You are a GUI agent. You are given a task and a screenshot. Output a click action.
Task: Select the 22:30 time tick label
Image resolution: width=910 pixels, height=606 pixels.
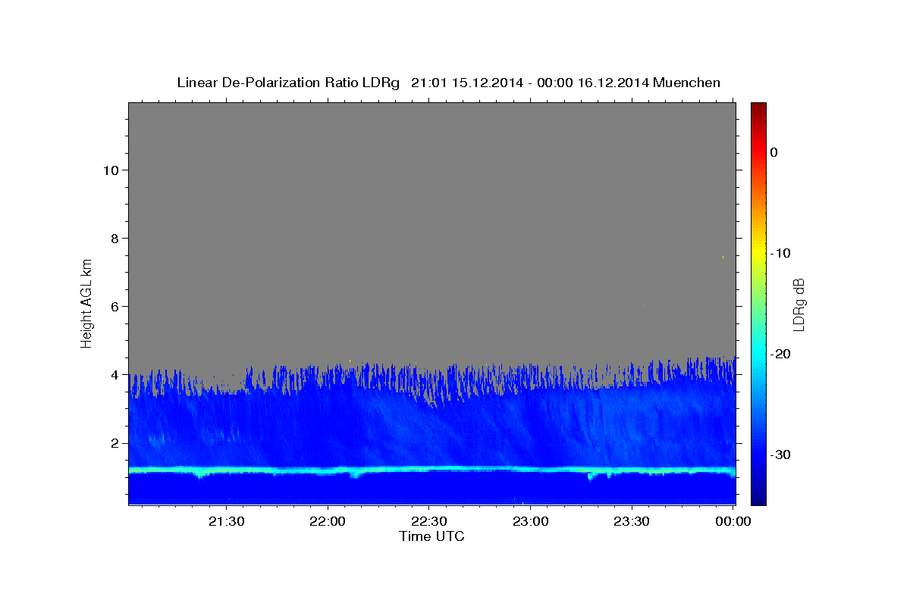point(428,521)
